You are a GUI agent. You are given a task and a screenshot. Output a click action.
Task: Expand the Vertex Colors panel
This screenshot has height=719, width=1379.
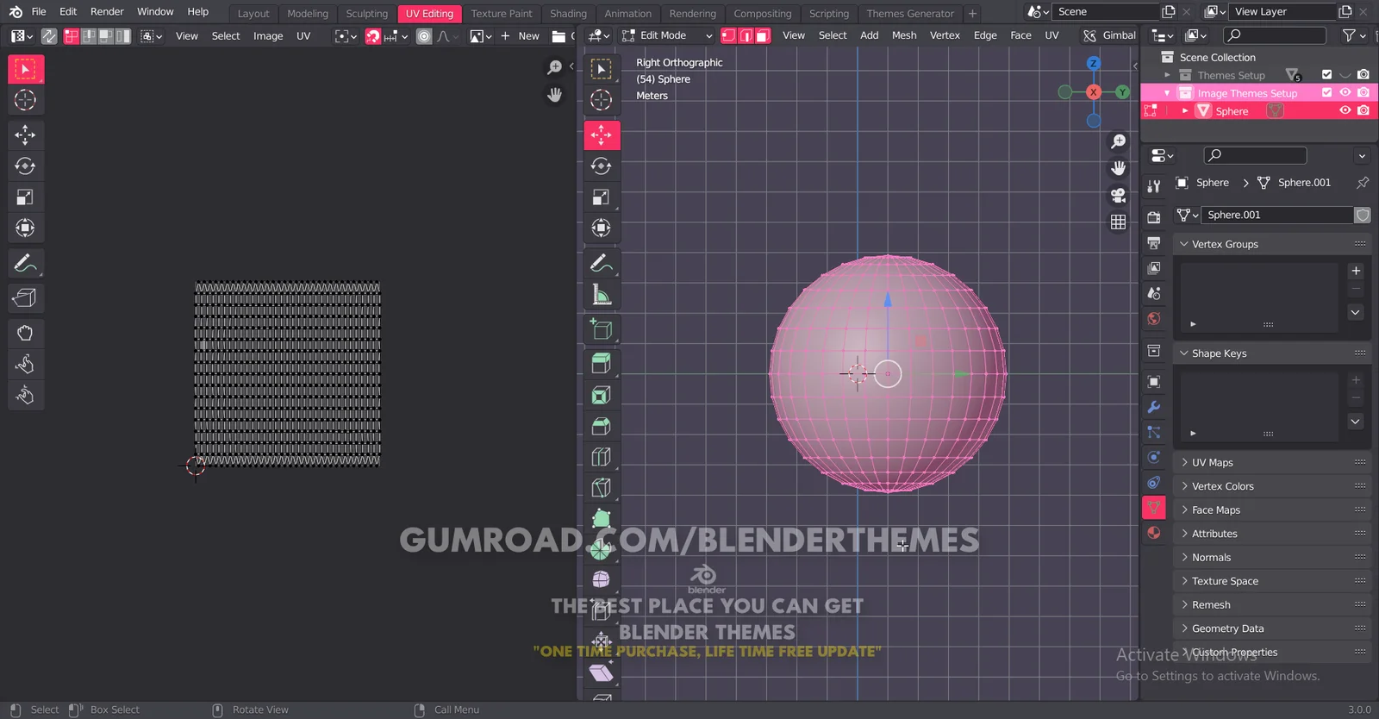coord(1184,486)
